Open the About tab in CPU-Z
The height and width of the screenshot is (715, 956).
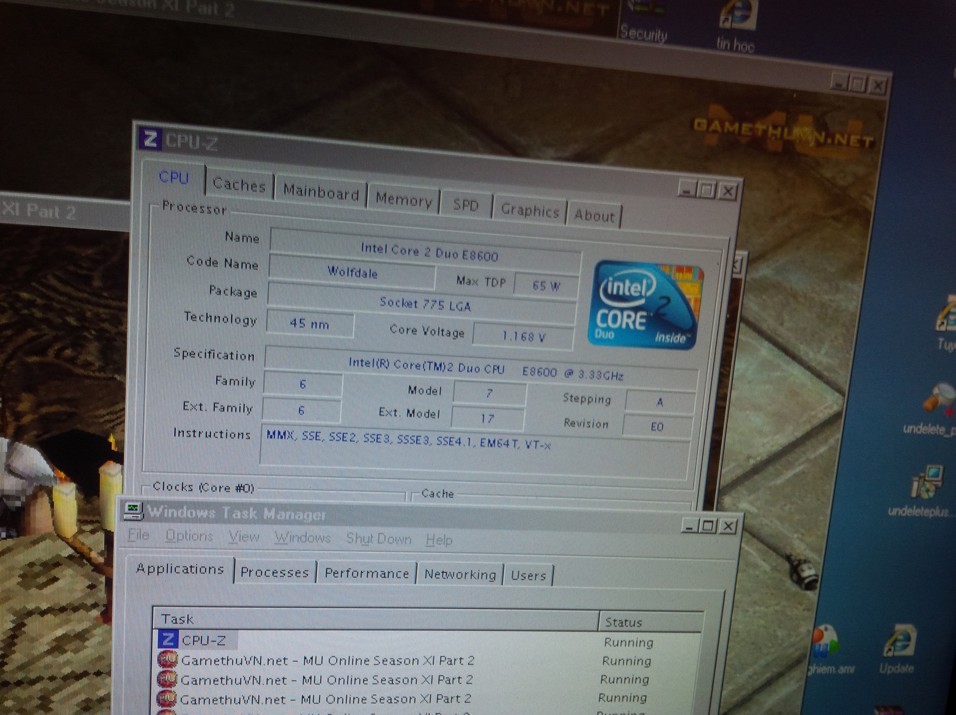pyautogui.click(x=594, y=216)
